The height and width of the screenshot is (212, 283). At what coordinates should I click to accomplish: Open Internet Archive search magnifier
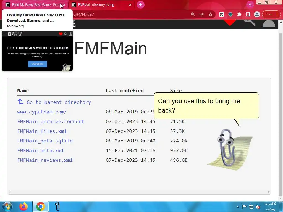250,23
